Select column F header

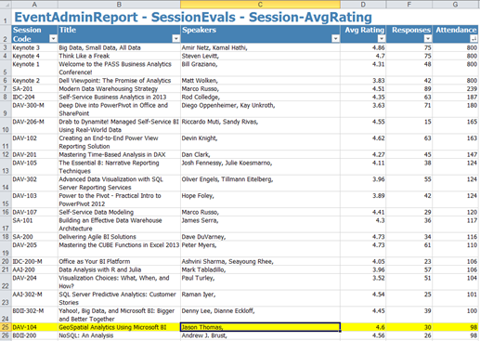tap(409, 4)
